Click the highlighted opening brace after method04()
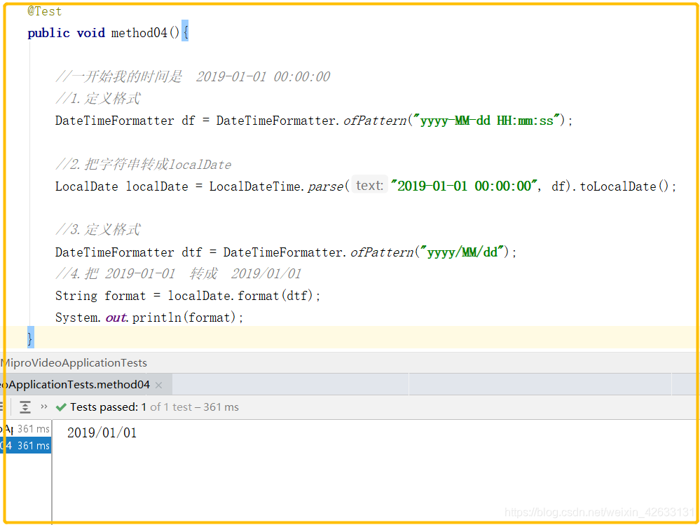The image size is (700, 525). 186,32
